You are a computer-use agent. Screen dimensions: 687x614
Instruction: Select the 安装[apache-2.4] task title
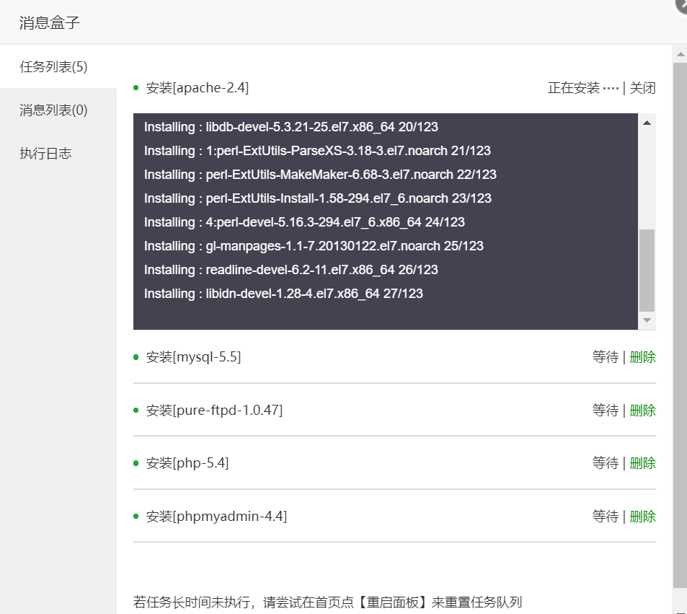pyautogui.click(x=198, y=88)
